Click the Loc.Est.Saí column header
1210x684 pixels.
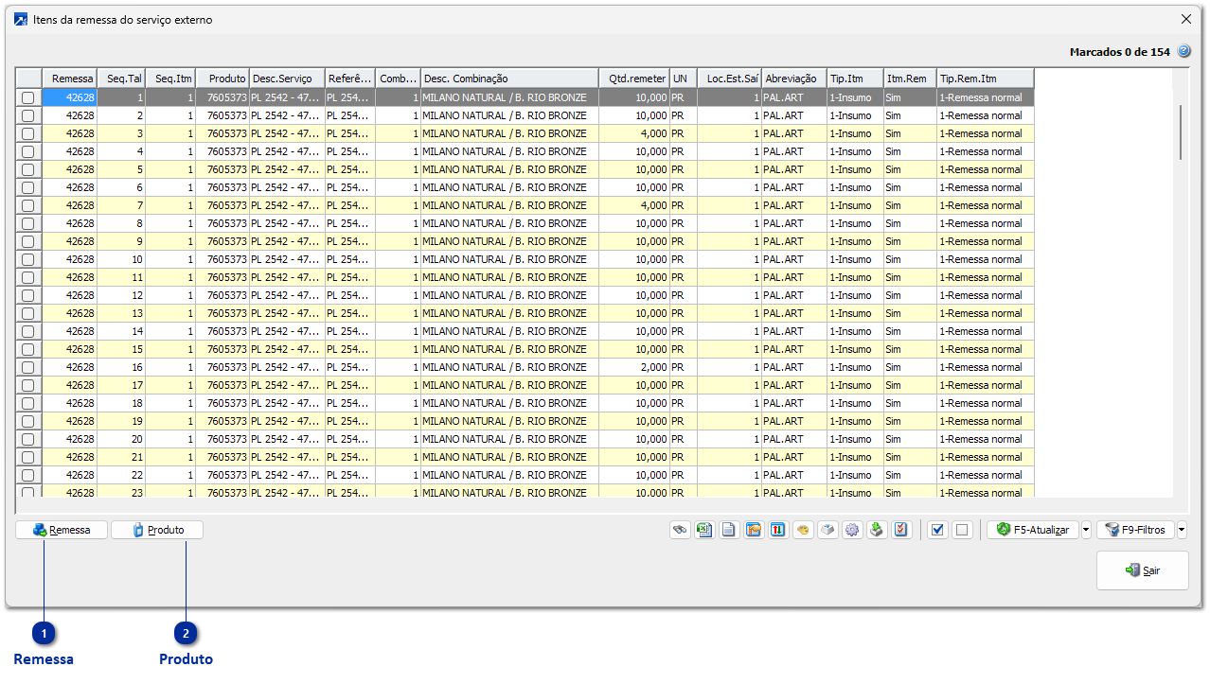click(x=729, y=79)
